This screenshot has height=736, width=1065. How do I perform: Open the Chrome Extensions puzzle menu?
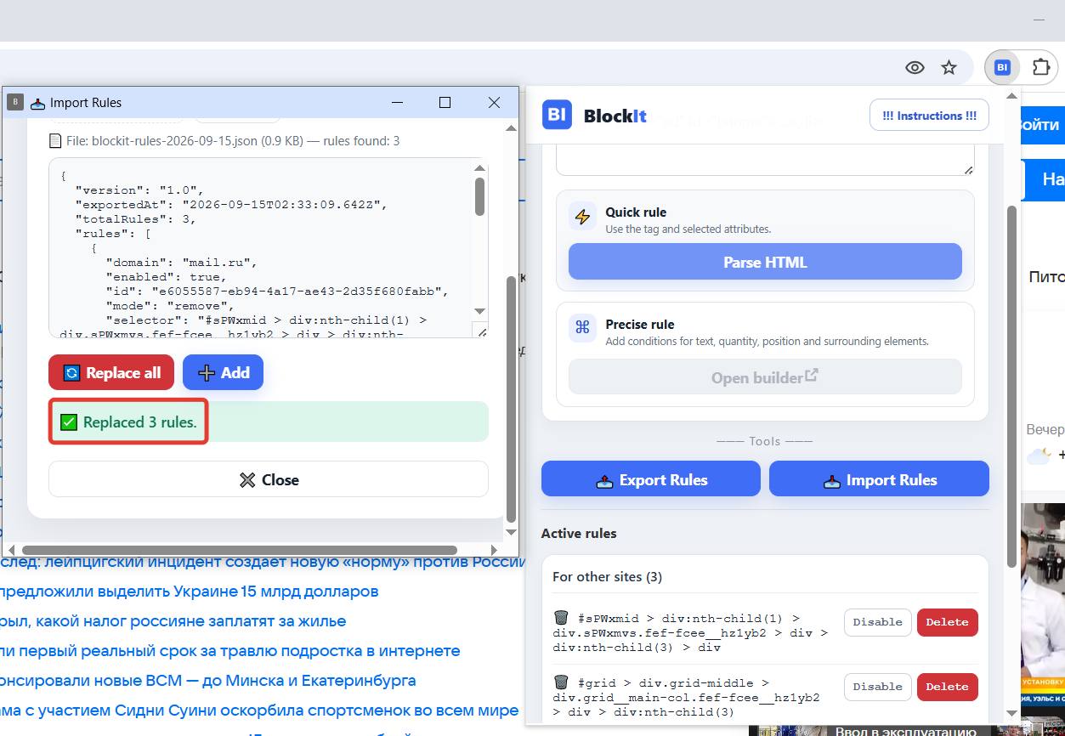(x=1041, y=68)
